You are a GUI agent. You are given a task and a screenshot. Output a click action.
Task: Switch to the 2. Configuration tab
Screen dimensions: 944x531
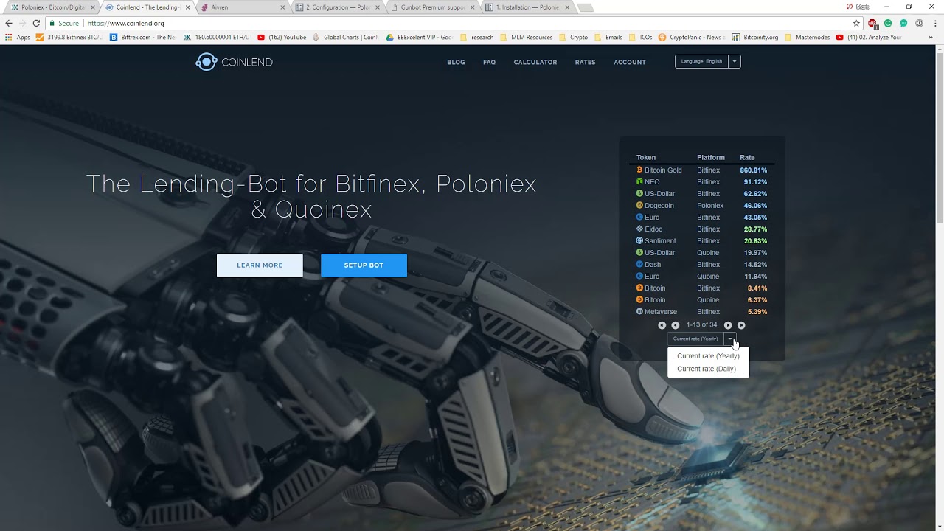[x=337, y=7]
